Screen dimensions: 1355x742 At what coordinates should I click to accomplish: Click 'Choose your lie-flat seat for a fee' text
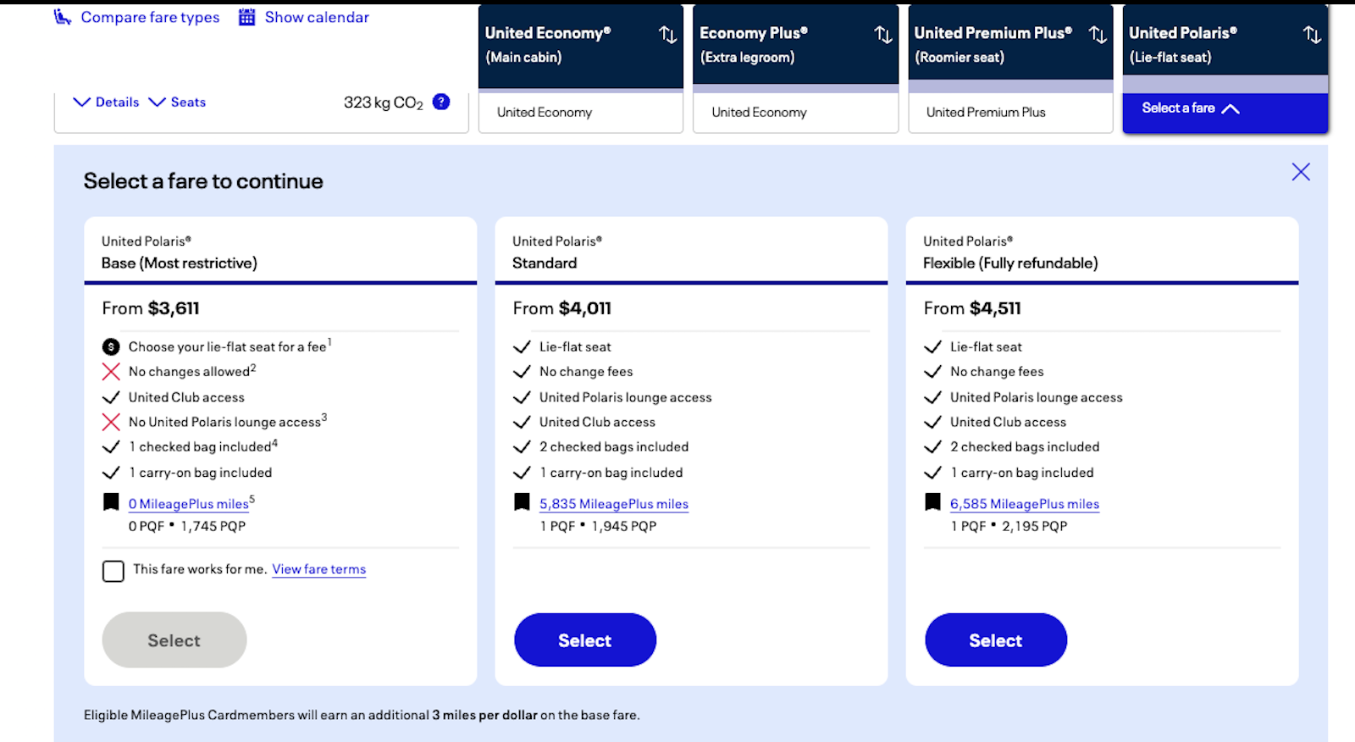click(228, 346)
